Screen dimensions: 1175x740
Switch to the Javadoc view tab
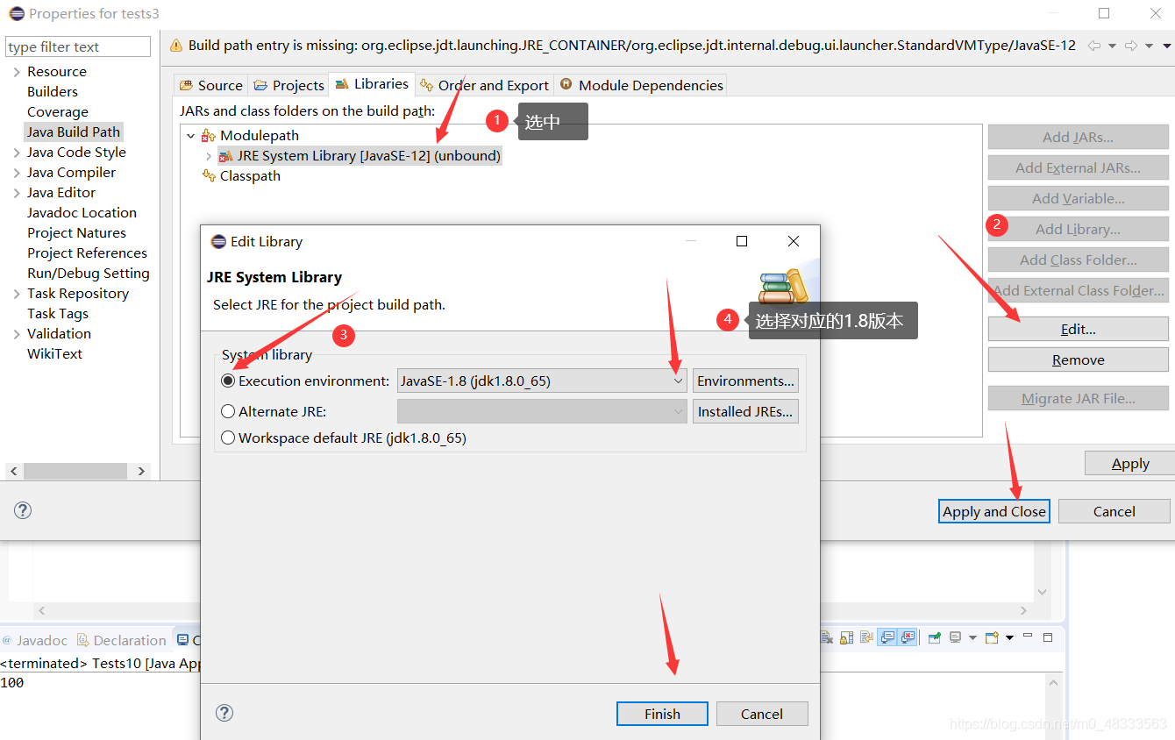click(x=35, y=640)
